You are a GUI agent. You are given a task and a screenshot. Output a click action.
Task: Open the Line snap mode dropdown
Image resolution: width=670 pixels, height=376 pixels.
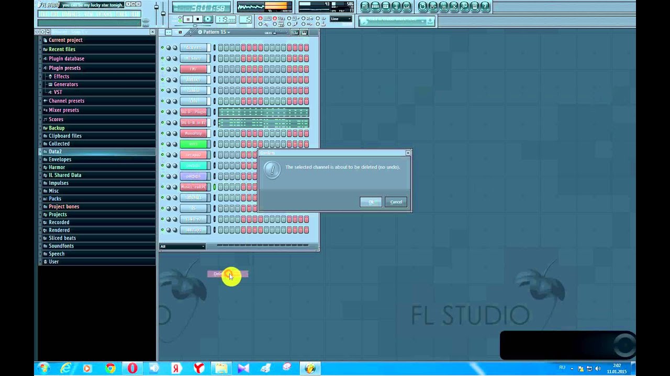click(x=341, y=19)
